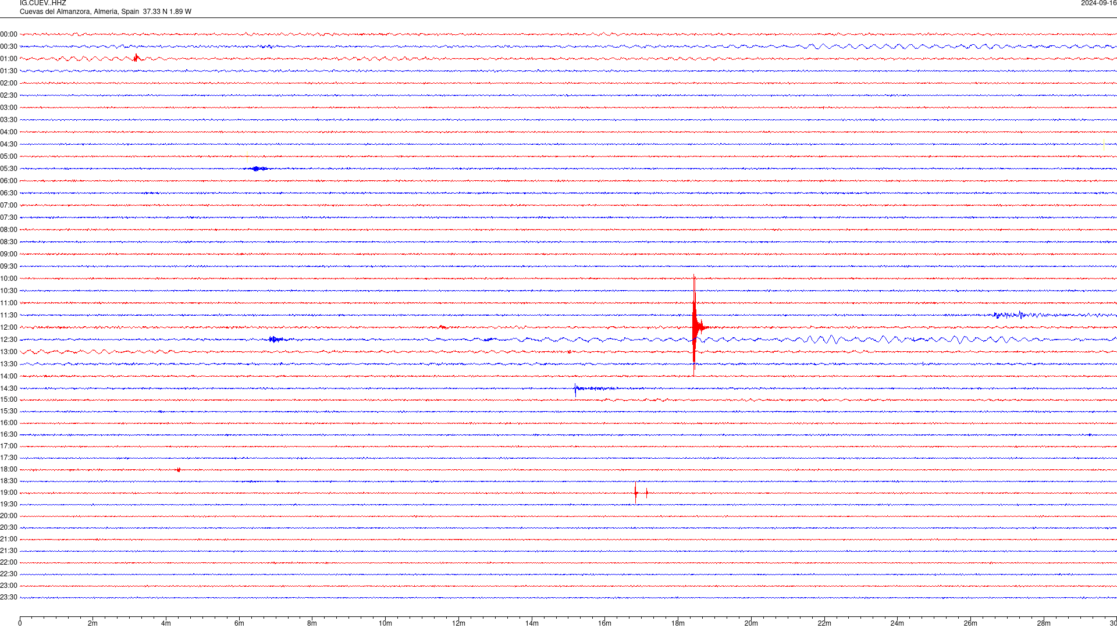1117x628 pixels.
Task: Select the 13:00 trace time label
Action: tap(9, 352)
